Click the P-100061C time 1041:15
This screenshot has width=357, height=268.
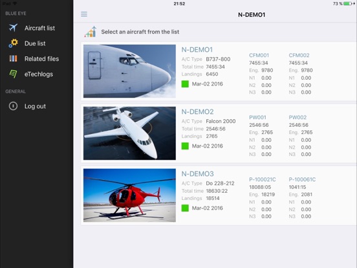pyautogui.click(x=297, y=187)
